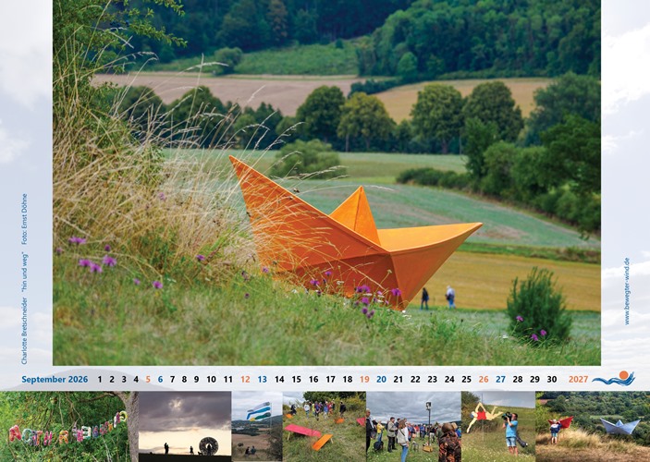This screenshot has height=462, width=650.
Task: Open the sunset silhouette thumbnail
Action: pyautogui.click(x=184, y=427)
